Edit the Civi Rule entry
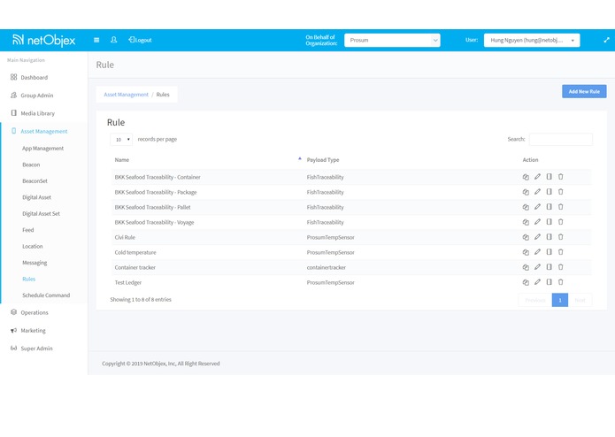The image size is (615, 437). [x=537, y=237]
